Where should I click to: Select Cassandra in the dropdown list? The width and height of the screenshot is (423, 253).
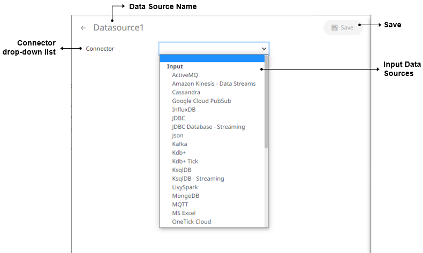(186, 93)
